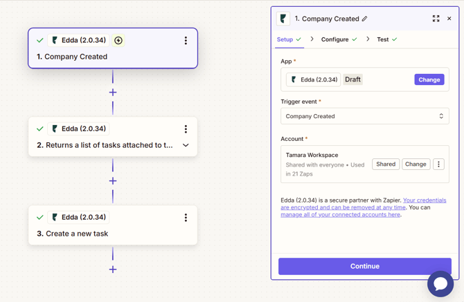
Task: Open the chat support bubble
Action: [x=440, y=283]
